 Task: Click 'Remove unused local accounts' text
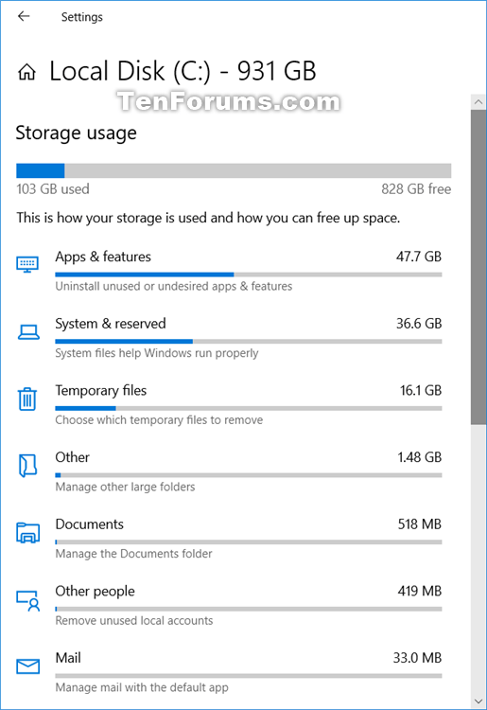pyautogui.click(x=134, y=621)
